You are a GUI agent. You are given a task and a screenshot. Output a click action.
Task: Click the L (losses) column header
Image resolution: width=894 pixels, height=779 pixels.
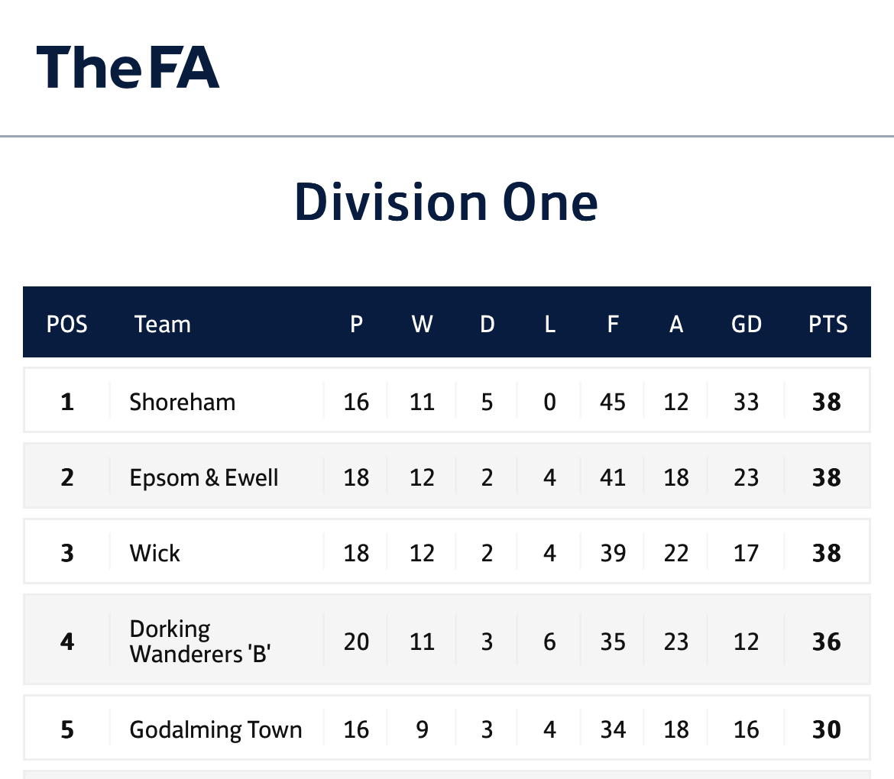pyautogui.click(x=549, y=325)
